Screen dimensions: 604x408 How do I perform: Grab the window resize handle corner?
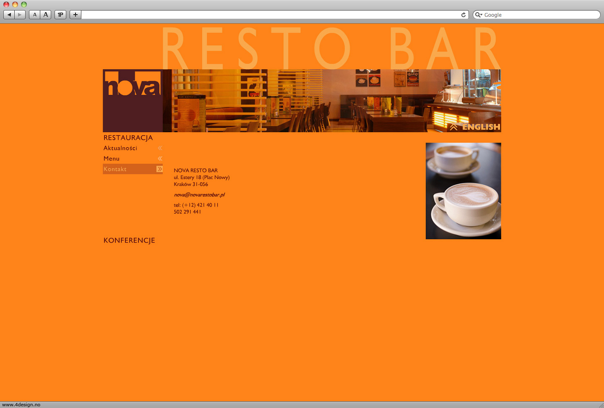pos(601,405)
